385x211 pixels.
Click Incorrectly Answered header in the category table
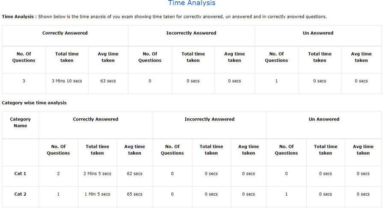(x=209, y=120)
